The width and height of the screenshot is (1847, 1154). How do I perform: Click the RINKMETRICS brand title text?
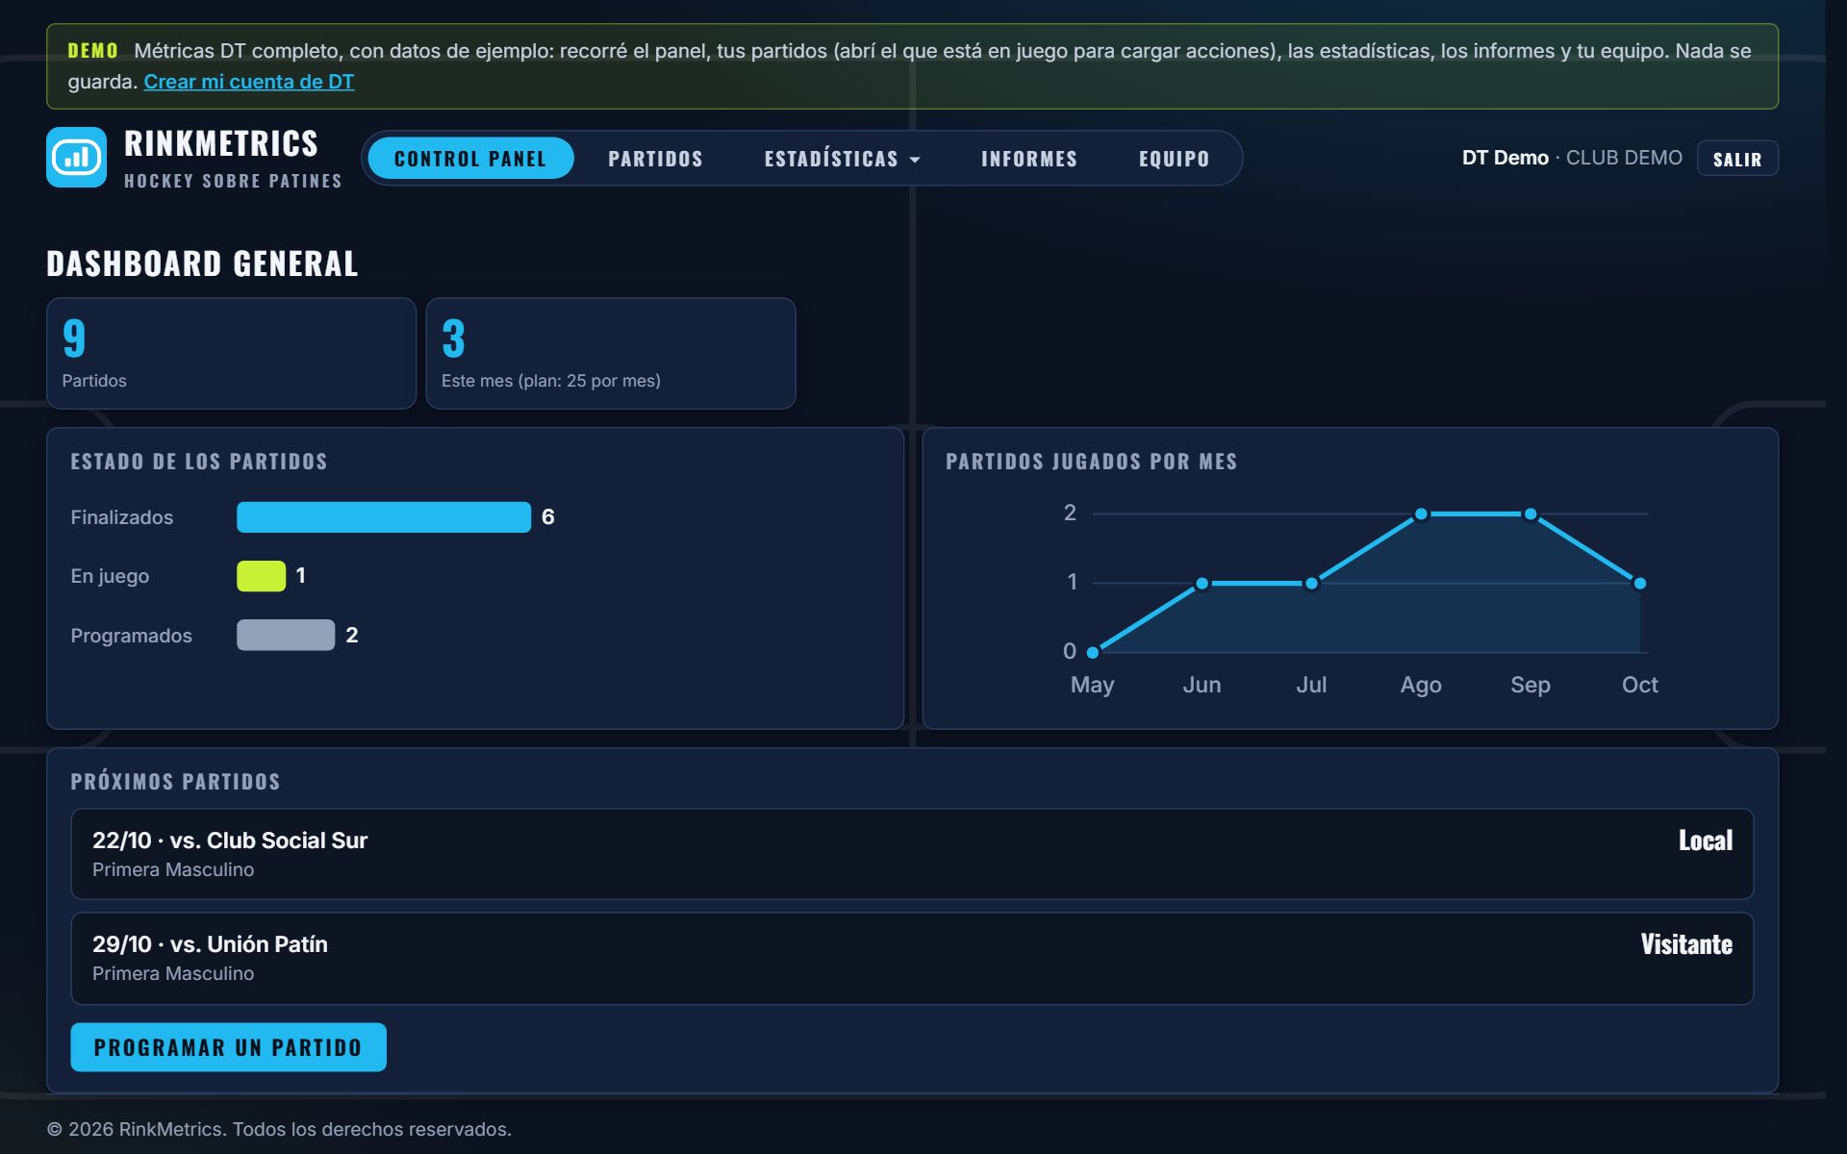pos(221,143)
